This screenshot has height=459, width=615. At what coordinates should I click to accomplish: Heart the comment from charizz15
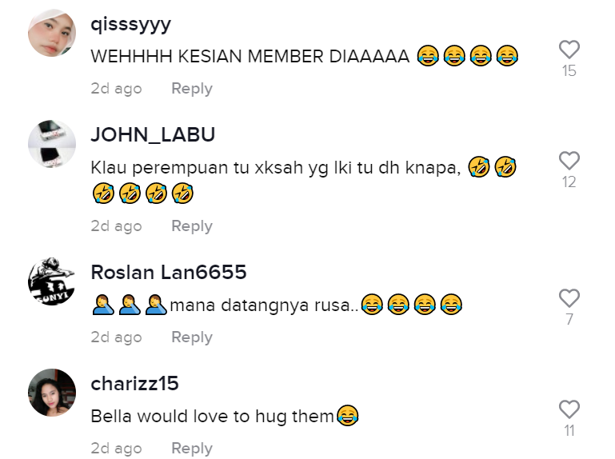tap(569, 409)
